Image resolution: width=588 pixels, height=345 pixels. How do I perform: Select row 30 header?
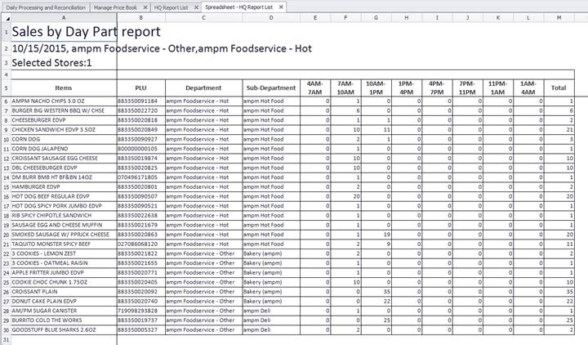coord(6,330)
